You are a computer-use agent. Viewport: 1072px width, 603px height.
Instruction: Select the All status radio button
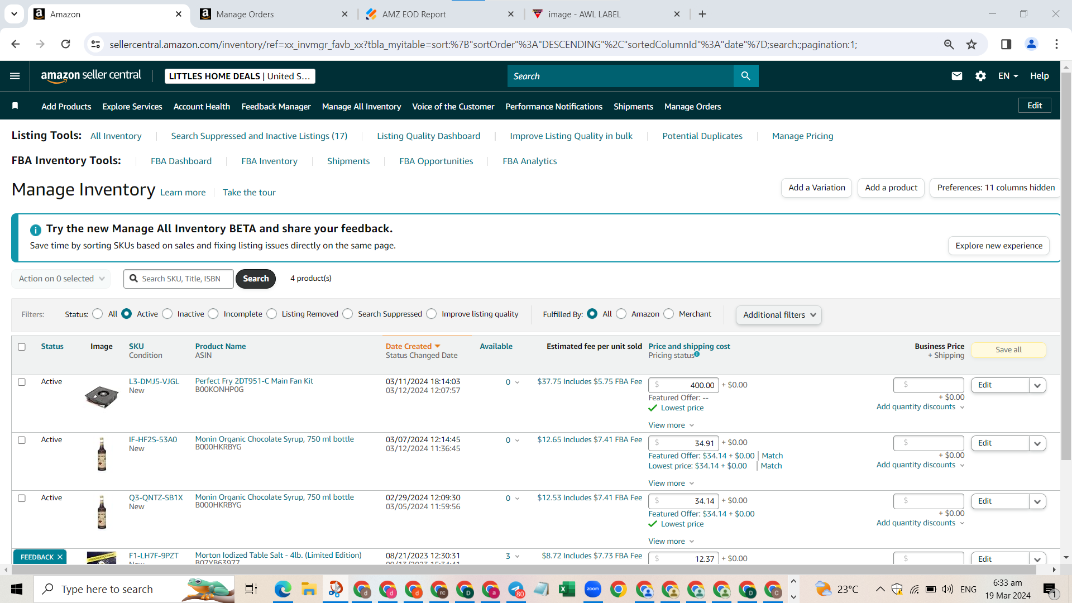tap(98, 314)
